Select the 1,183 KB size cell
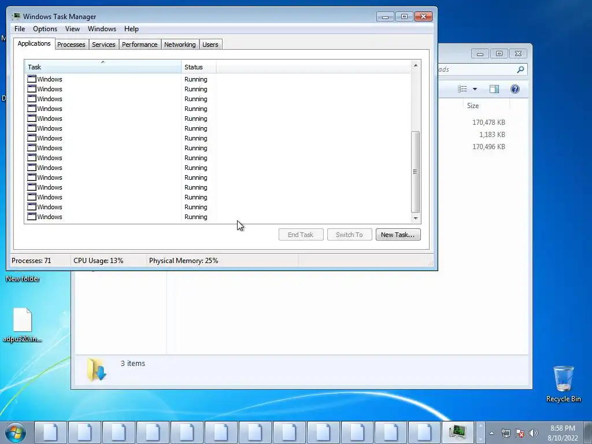 492,134
